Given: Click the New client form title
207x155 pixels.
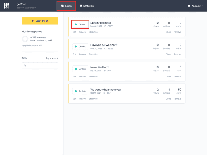Looking at the screenshot, I should pyautogui.click(x=100, y=67).
